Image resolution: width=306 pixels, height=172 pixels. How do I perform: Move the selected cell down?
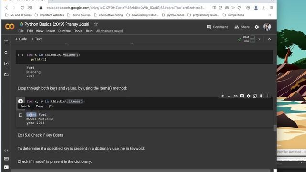(x=229, y=96)
